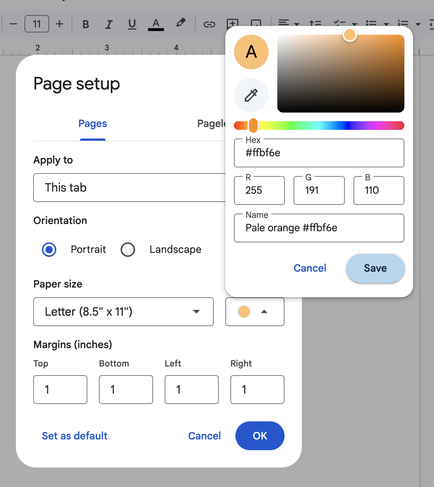Viewport: 434px width, 487px height.
Task: Open the text color tool
Action: 156,24
